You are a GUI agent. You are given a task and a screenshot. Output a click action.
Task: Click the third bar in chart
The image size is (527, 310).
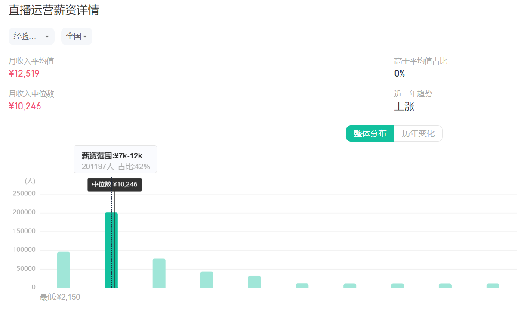click(x=159, y=273)
